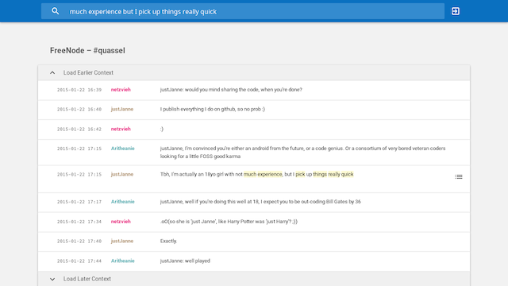Screen dimensions: 508x286
Task: Click the Load Later Context label
Action: 87,279
